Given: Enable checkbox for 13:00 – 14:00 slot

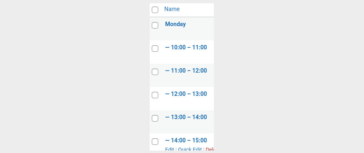Looking at the screenshot, I should (x=155, y=118).
